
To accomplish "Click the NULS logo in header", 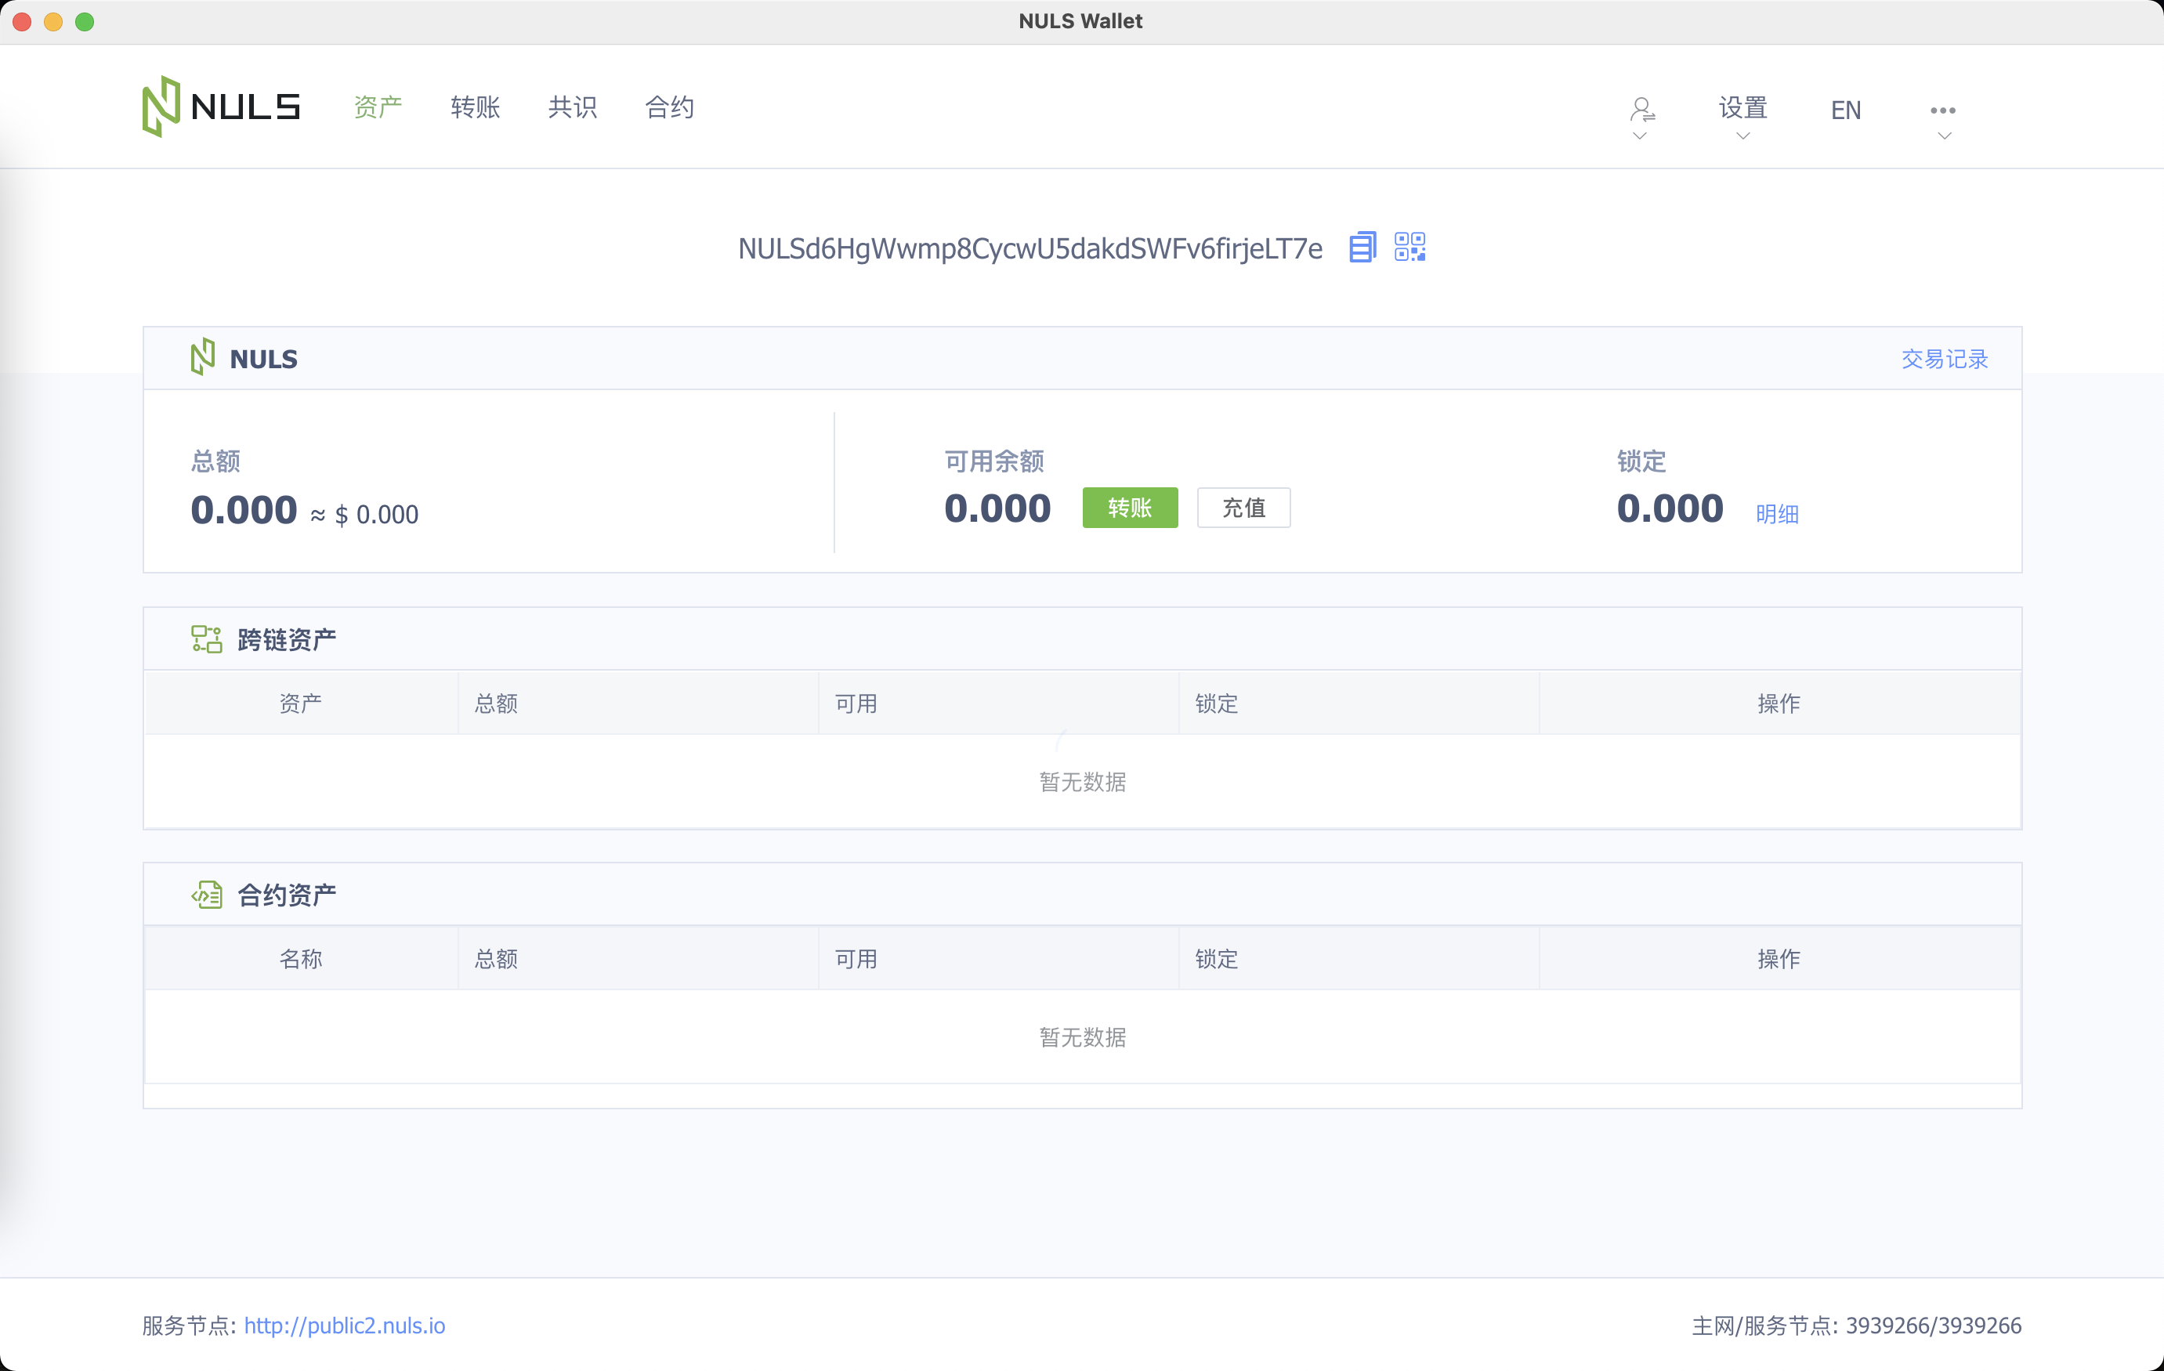I will click(x=221, y=107).
